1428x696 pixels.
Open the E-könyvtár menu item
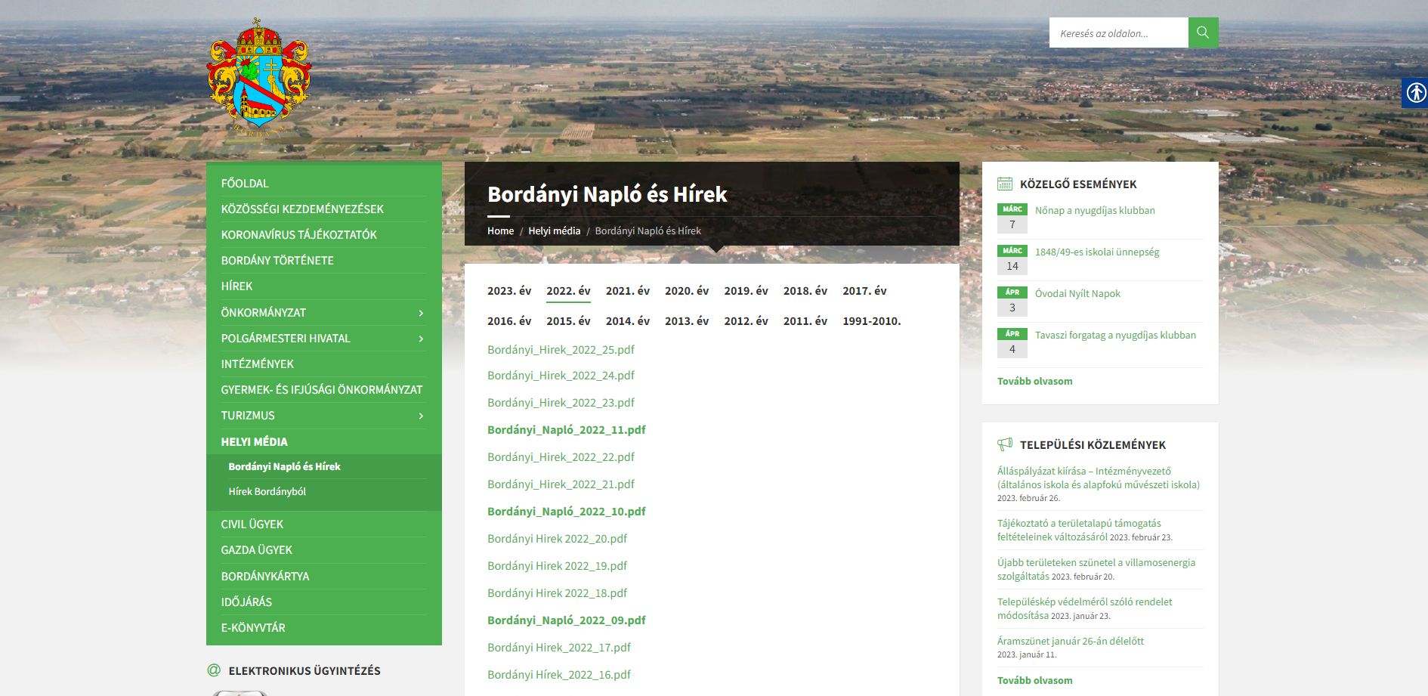(x=253, y=627)
